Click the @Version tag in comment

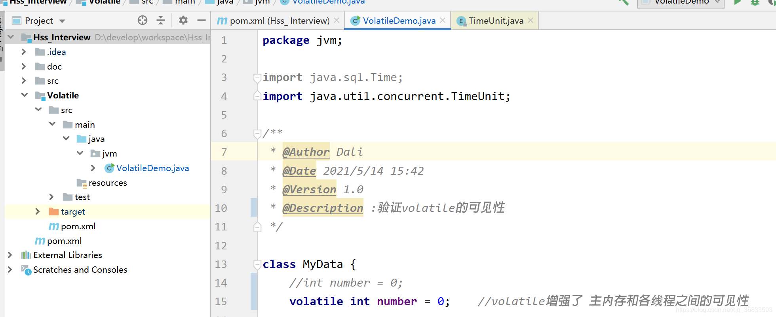309,189
